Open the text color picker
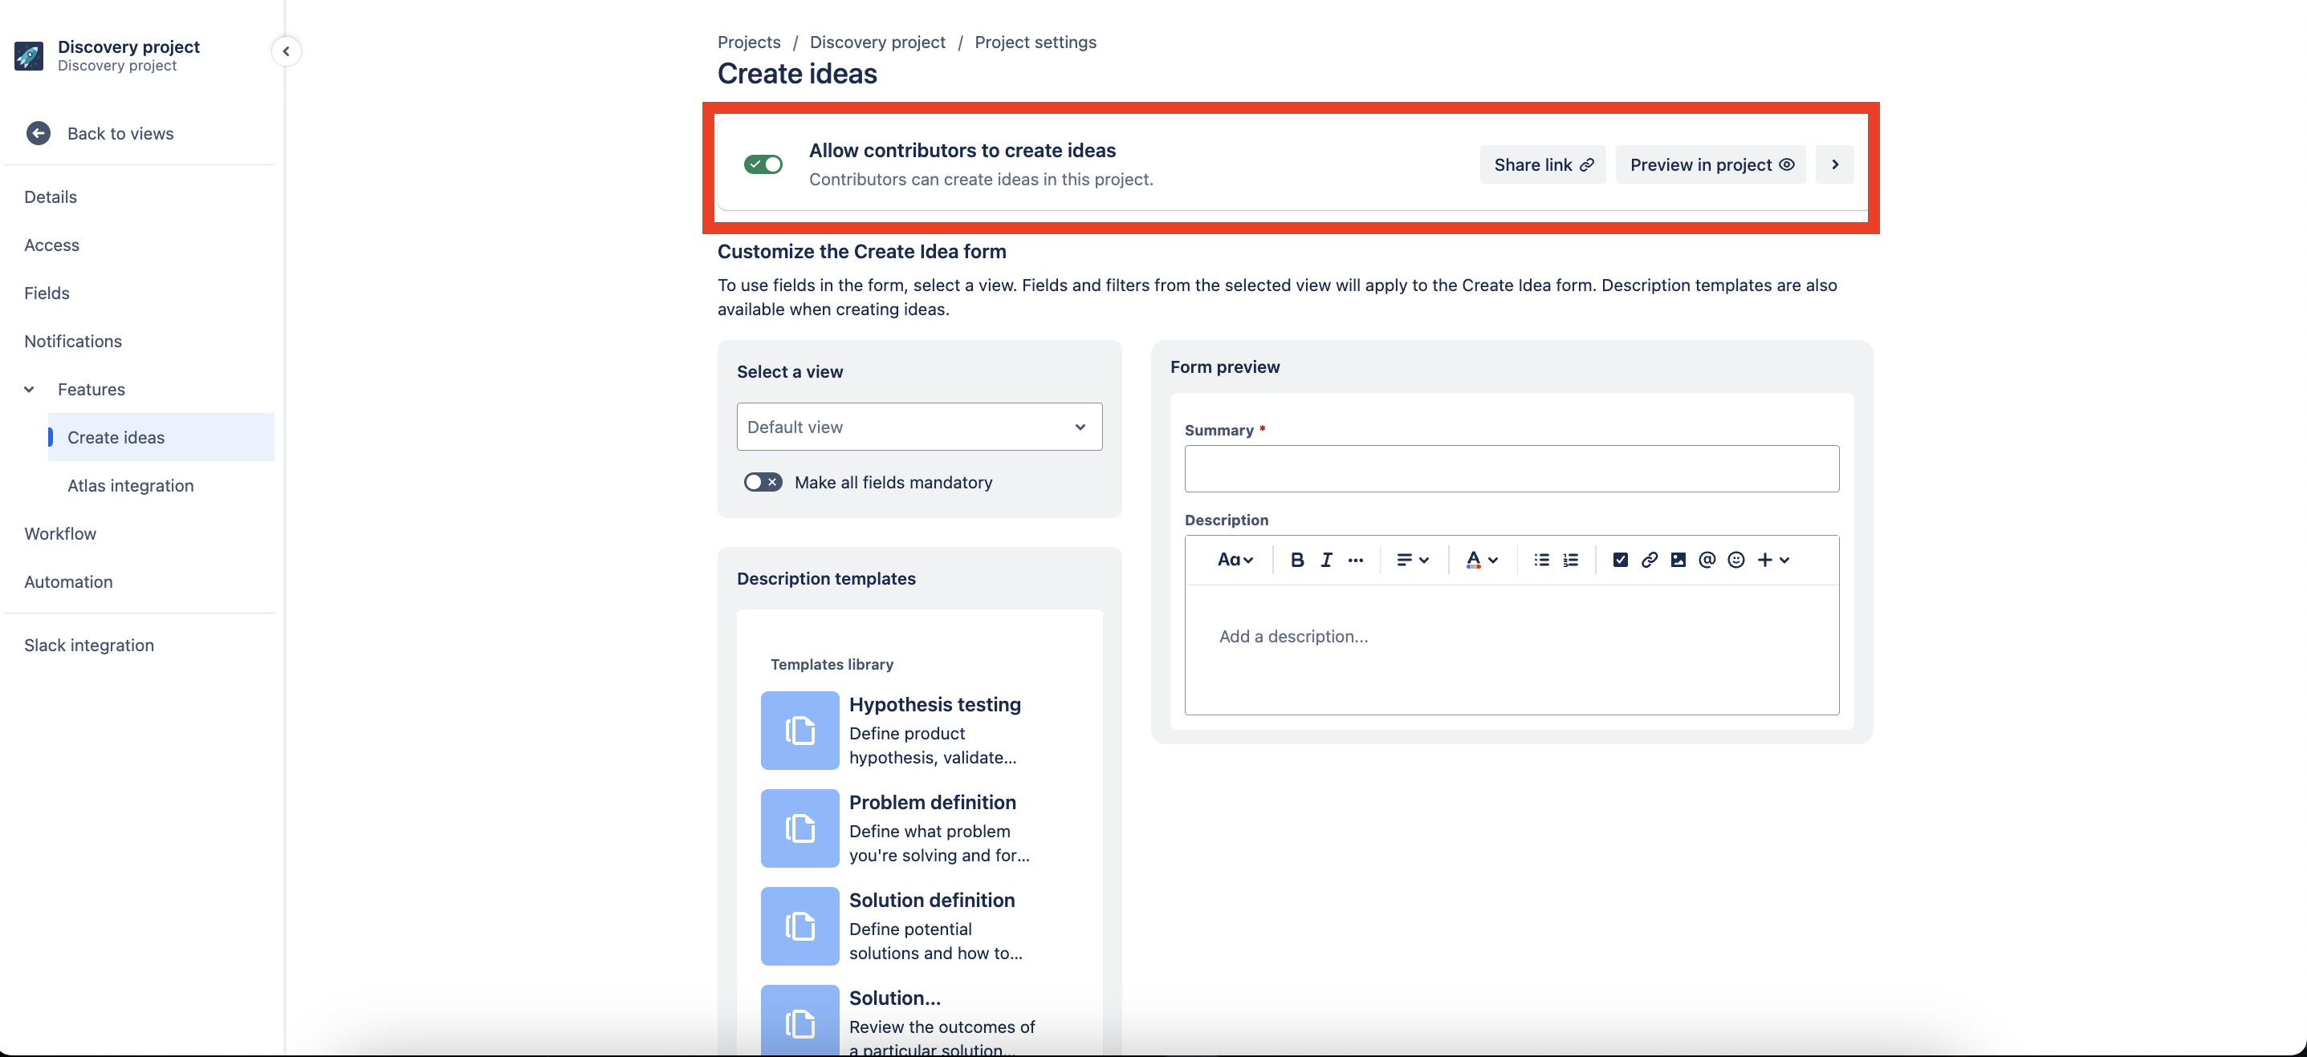This screenshot has height=1057, width=2307. pos(1482,560)
